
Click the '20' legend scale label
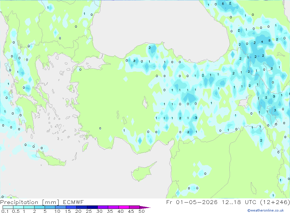(78, 211)
